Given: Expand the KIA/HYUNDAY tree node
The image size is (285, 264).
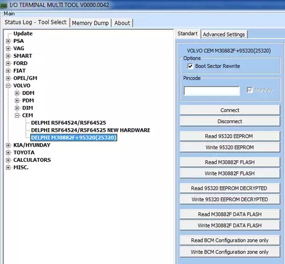Looking at the screenshot, I should coord(8,145).
